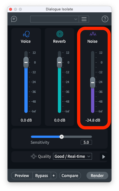The image size is (119, 191).
Task: Toggle the Preview button
Action: coord(22,176)
